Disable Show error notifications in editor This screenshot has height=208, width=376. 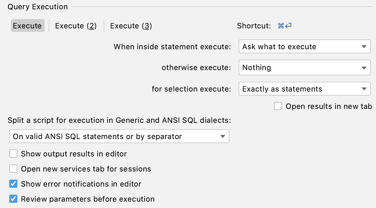coord(13,184)
